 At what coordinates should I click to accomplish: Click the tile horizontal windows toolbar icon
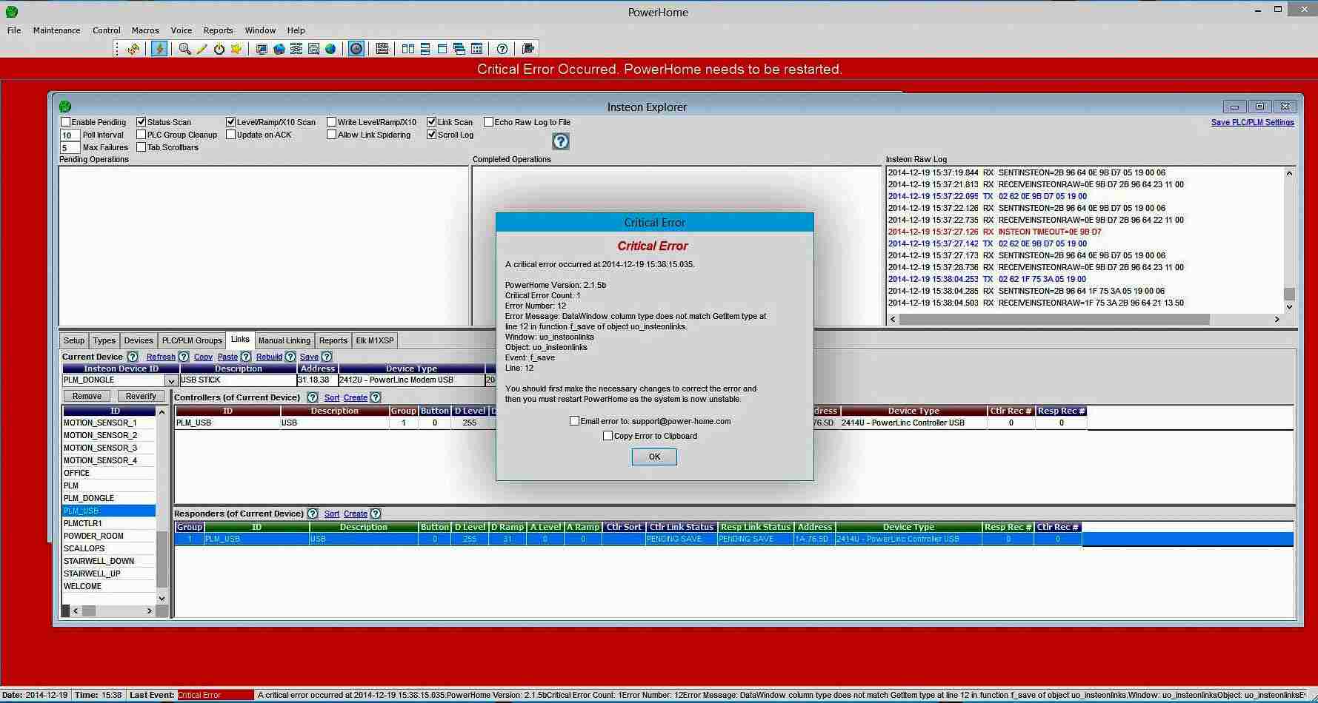click(425, 49)
